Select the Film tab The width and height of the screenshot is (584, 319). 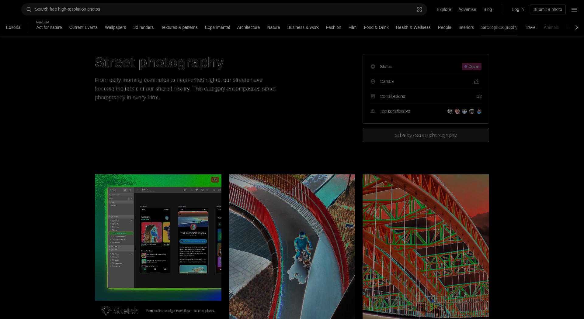[352, 27]
